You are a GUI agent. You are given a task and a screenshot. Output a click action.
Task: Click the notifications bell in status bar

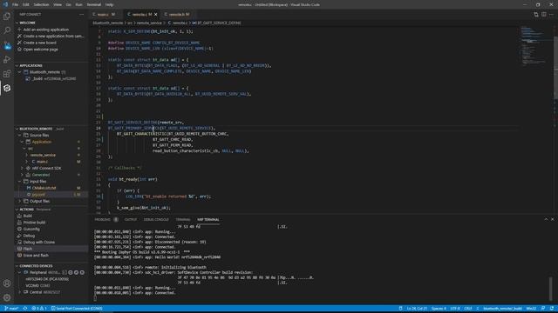click(x=552, y=309)
